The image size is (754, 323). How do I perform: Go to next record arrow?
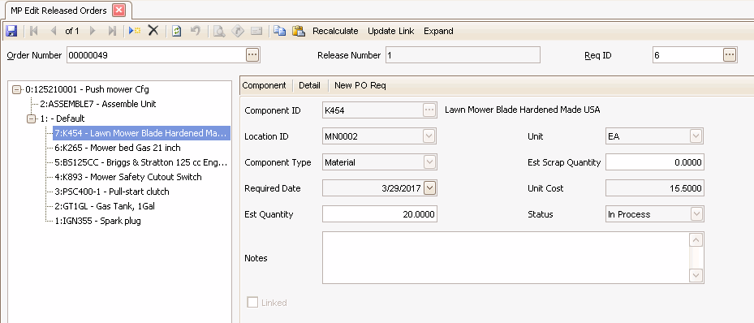[93, 31]
